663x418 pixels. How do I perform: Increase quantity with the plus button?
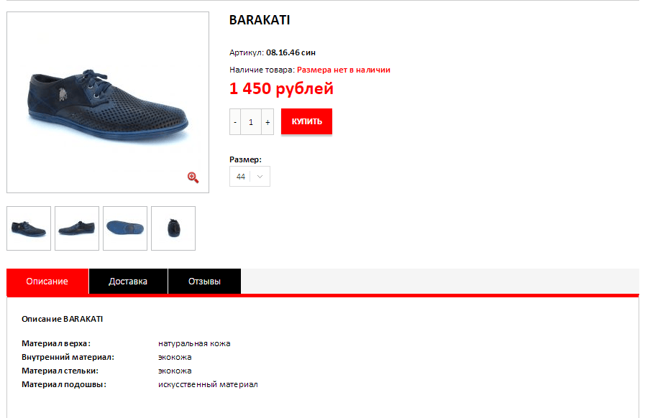click(x=268, y=122)
